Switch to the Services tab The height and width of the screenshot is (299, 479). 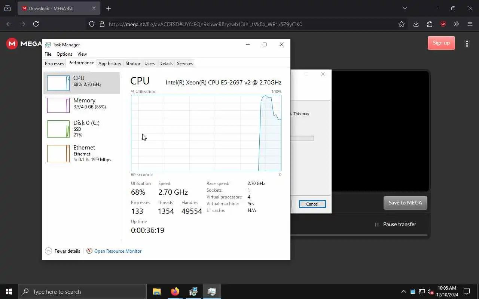185,64
